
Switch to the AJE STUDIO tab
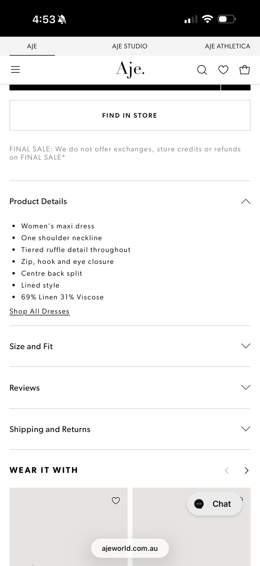130,46
